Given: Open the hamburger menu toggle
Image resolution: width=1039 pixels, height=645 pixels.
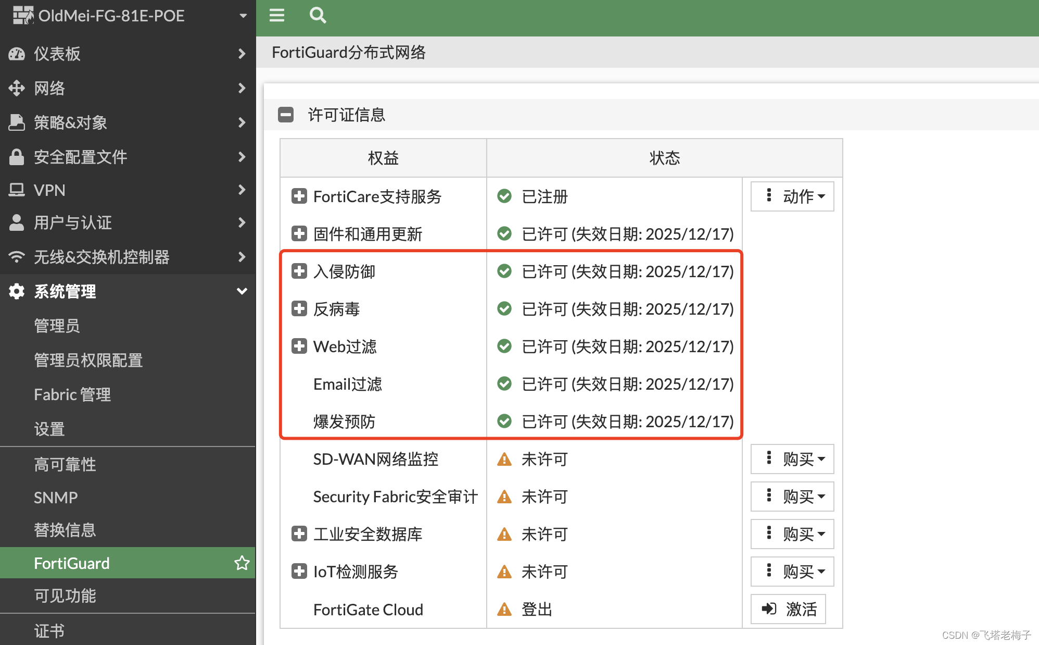Looking at the screenshot, I should (277, 16).
